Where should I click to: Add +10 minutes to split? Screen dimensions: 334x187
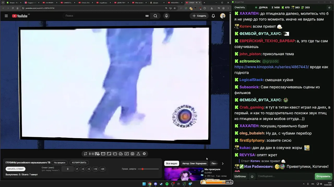(95, 169)
